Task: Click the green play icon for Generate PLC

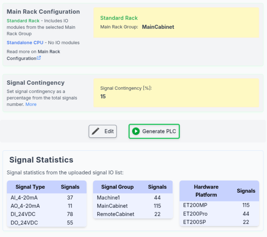Action: pyautogui.click(x=136, y=131)
